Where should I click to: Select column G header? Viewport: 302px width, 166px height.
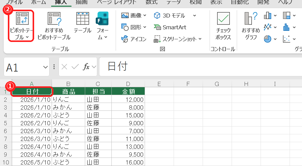coord(217,84)
